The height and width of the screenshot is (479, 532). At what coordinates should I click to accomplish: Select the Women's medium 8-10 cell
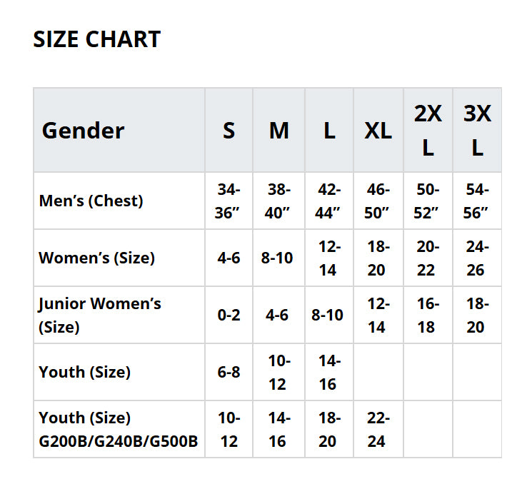point(277,258)
